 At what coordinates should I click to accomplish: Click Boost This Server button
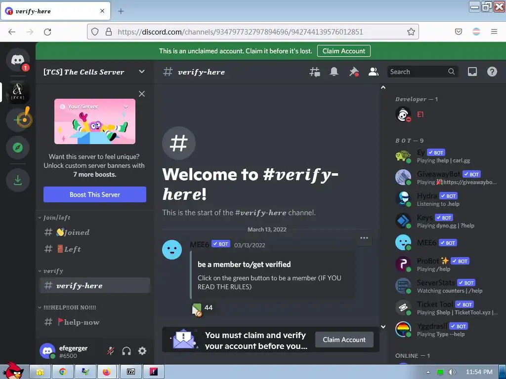pyautogui.click(x=95, y=194)
